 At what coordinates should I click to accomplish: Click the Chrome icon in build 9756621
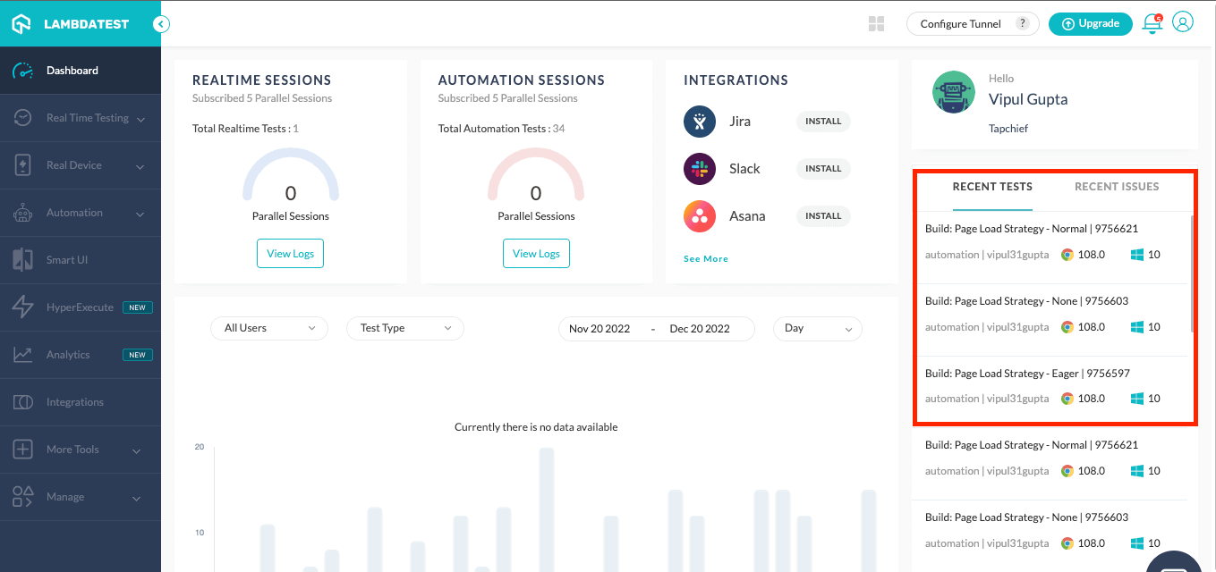[1067, 255]
